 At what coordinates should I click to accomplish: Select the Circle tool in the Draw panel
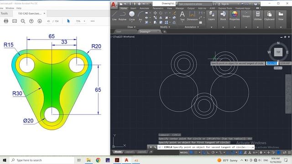[x=132, y=16]
